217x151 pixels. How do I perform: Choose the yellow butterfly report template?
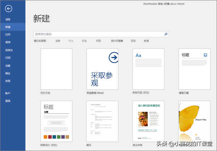pyautogui.click(x=195, y=121)
